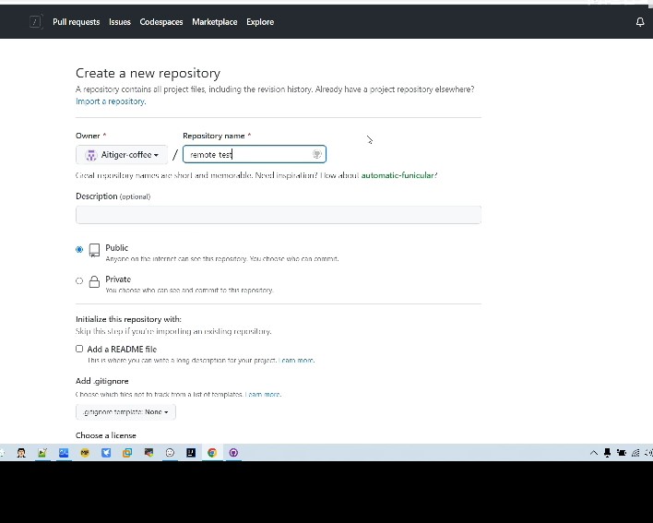
Task: Click the private repository lock icon
Action: point(94,281)
